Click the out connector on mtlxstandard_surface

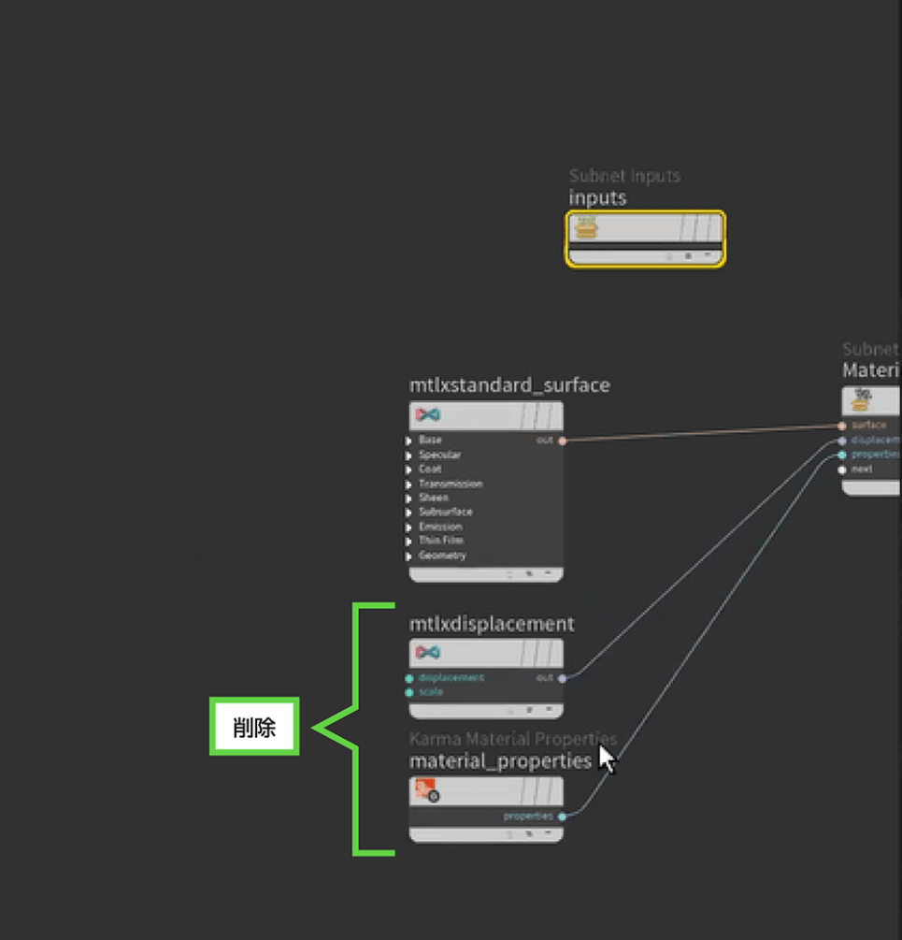point(562,441)
